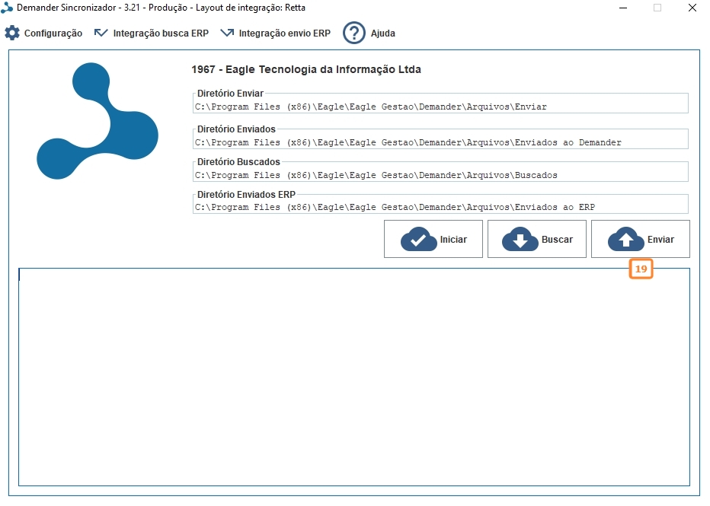Click the Demander app icon in title bar
The height and width of the screenshot is (506, 710).
pyautogui.click(x=7, y=8)
